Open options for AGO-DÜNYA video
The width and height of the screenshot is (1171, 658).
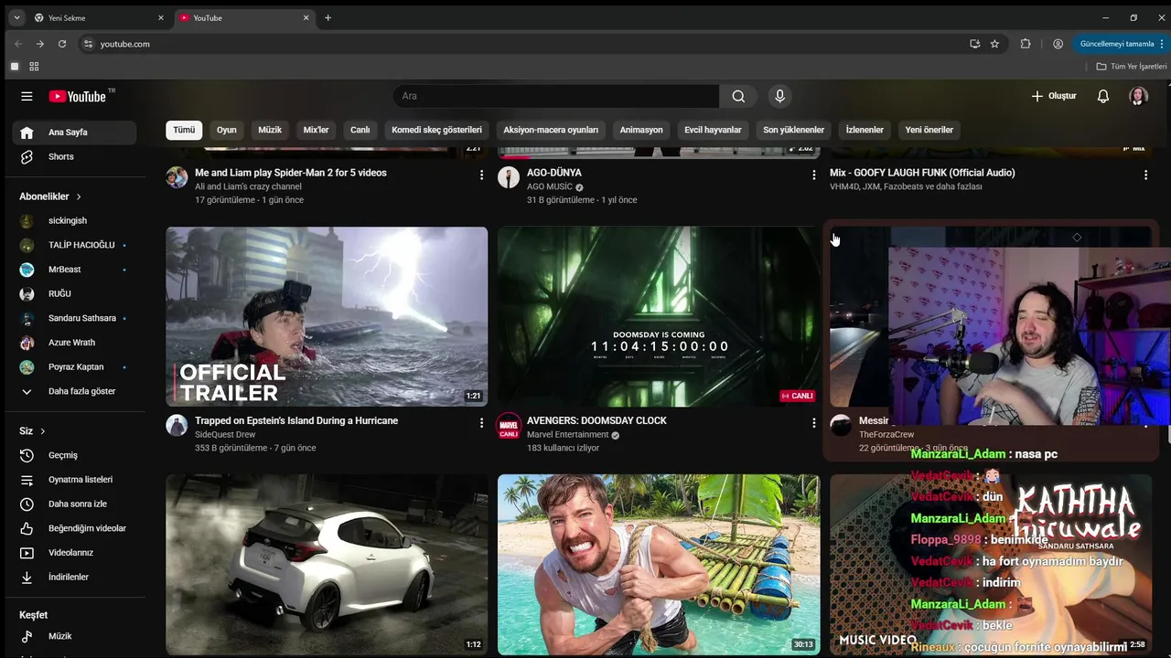(813, 175)
